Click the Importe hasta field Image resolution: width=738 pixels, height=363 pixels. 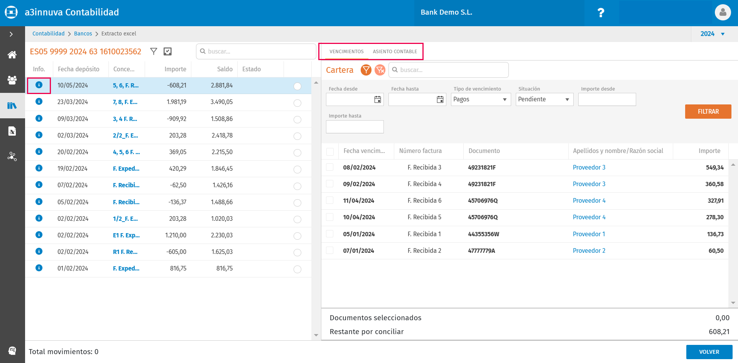click(355, 127)
